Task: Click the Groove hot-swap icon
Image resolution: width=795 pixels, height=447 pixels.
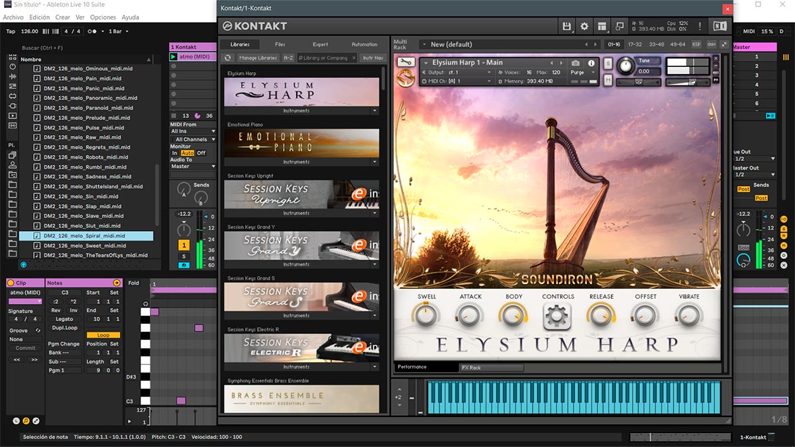Action: coord(38,330)
